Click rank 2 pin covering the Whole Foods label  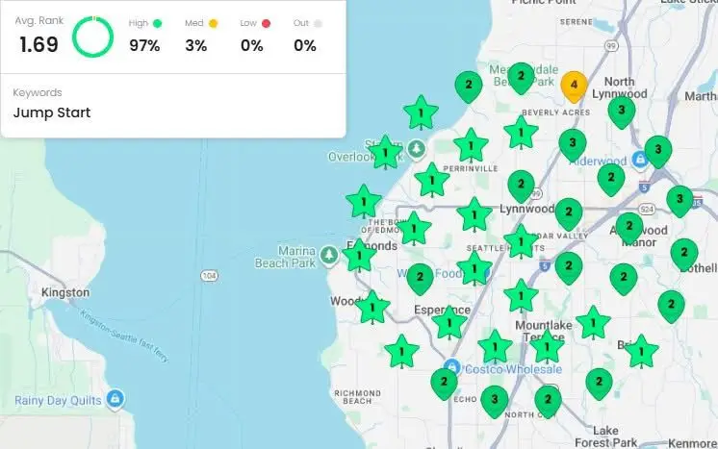tap(420, 279)
